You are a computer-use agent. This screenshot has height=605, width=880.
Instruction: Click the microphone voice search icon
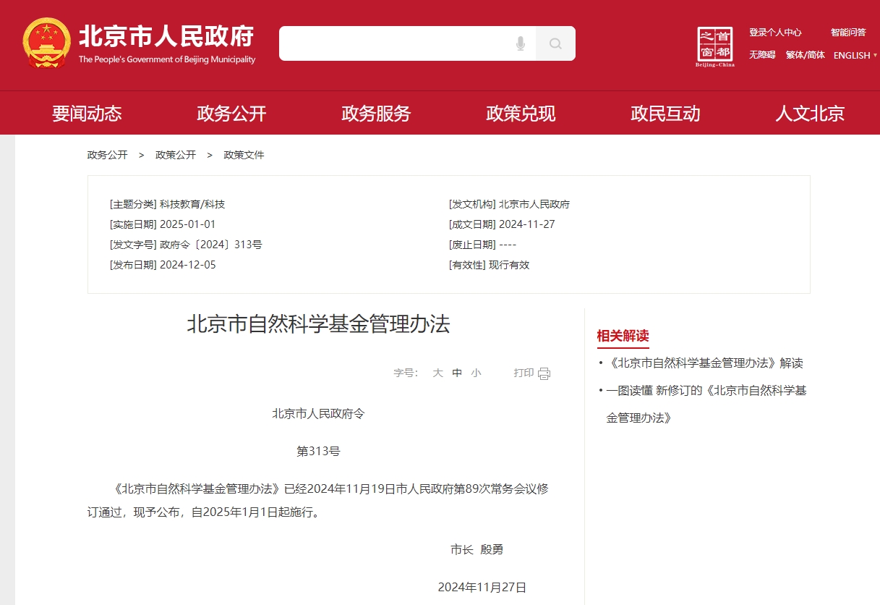click(520, 44)
